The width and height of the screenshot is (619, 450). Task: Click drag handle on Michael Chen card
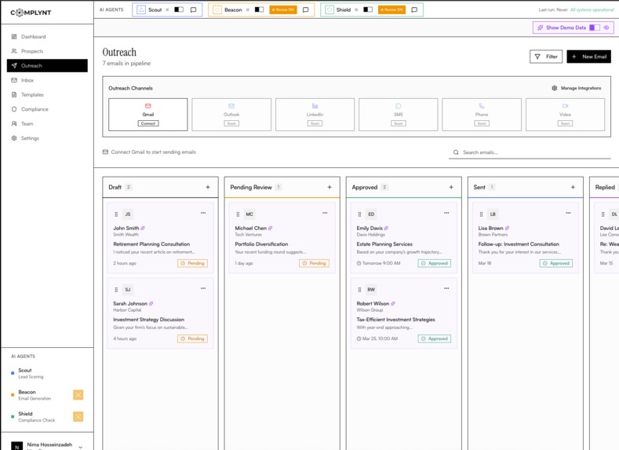tap(238, 214)
